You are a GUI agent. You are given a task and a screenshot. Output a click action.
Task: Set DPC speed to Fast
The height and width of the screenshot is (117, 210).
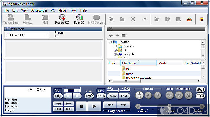click(x=124, y=96)
